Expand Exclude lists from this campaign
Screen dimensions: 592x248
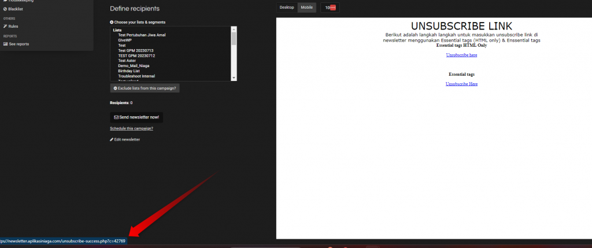145,88
